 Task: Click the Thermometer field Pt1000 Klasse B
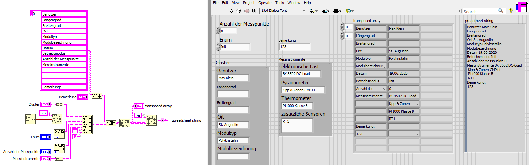pos(297,106)
